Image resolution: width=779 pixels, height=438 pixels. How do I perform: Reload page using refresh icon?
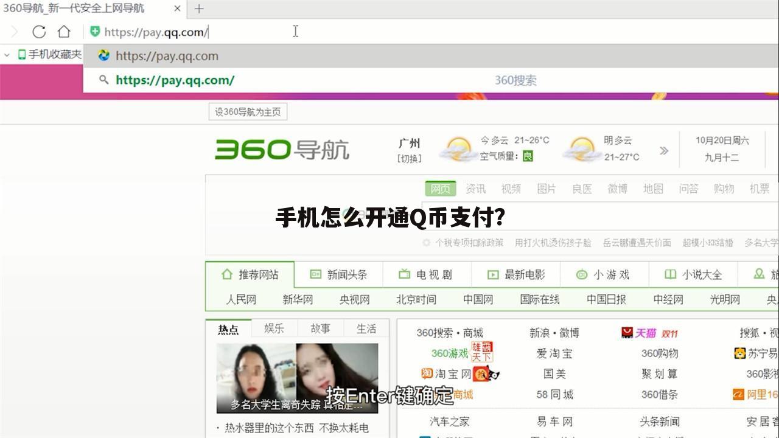pyautogui.click(x=39, y=32)
